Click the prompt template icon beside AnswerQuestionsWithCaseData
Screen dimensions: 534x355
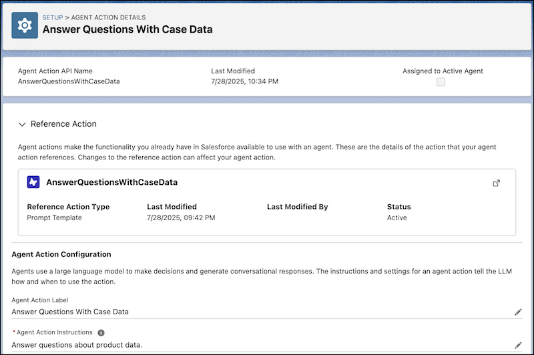pyautogui.click(x=33, y=182)
